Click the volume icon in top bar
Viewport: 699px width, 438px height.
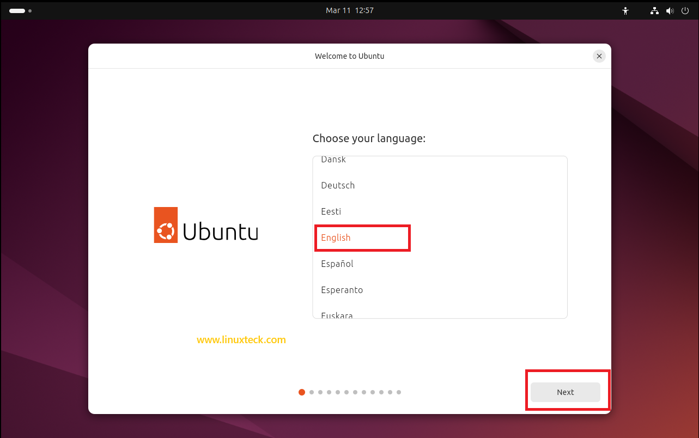[x=670, y=10]
